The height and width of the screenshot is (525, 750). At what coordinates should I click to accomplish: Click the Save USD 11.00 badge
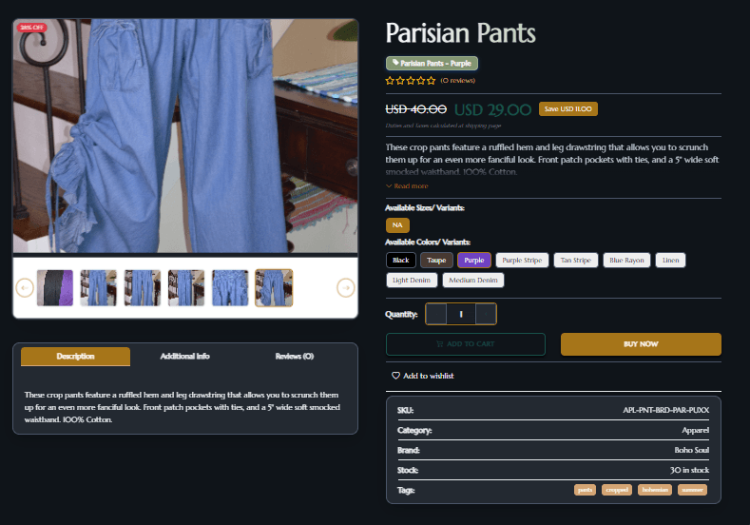pyautogui.click(x=568, y=109)
